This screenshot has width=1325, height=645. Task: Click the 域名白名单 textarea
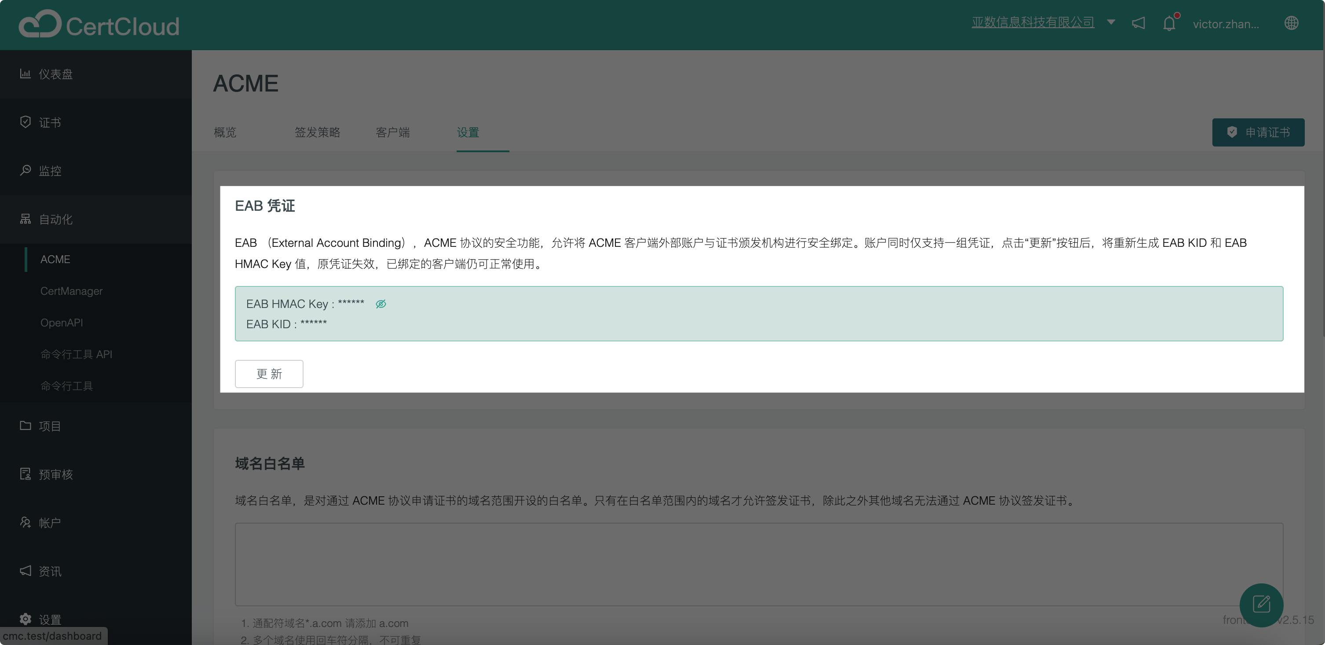tap(759, 564)
